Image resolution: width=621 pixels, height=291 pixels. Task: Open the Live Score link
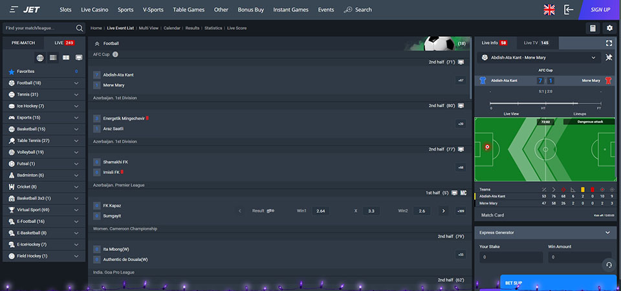click(x=237, y=28)
